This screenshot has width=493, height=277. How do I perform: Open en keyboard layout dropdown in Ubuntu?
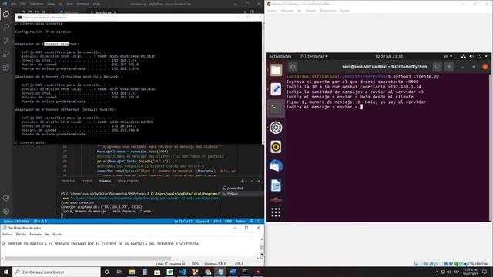click(x=448, y=56)
